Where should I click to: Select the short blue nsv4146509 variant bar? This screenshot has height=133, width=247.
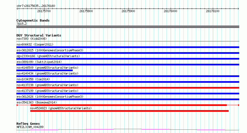point(45,70)
